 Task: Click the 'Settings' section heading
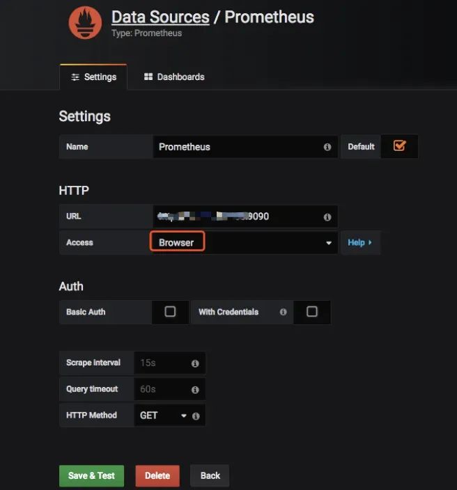(x=84, y=116)
